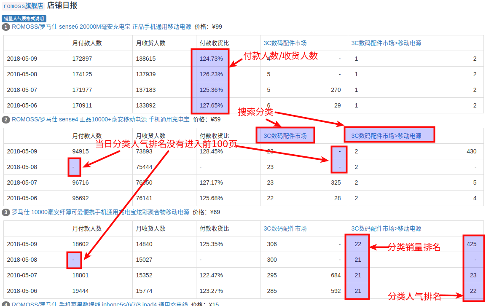The height and width of the screenshot is (306, 486).
Task: Open 3C数码配件市场>移动电源 link in third table
Action: pyautogui.click(x=386, y=228)
